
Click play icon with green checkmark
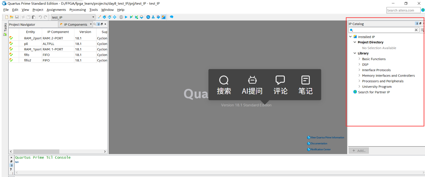tap(131, 17)
